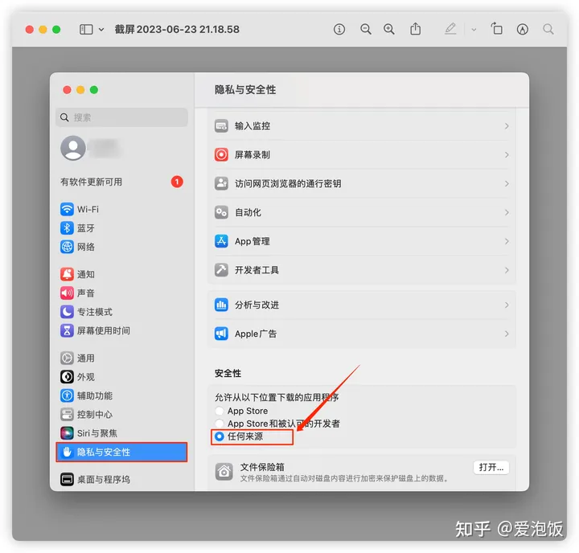Screen dimensions: 579x553
Task: Expand the 输入监控 row chevron
Action: pyautogui.click(x=507, y=126)
